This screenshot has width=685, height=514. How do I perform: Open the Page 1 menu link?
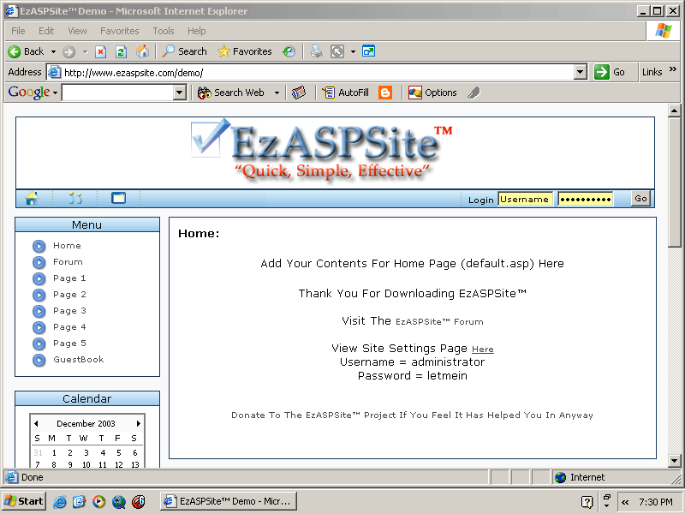pos(69,278)
